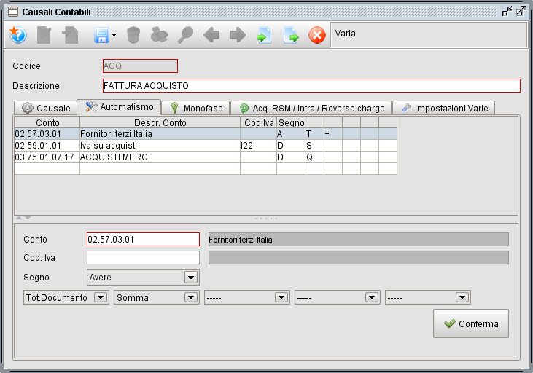Switch to the Causale tab
Viewport: 533px width, 373px height.
point(47,108)
